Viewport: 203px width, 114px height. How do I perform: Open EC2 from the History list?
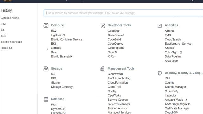coord(3,36)
